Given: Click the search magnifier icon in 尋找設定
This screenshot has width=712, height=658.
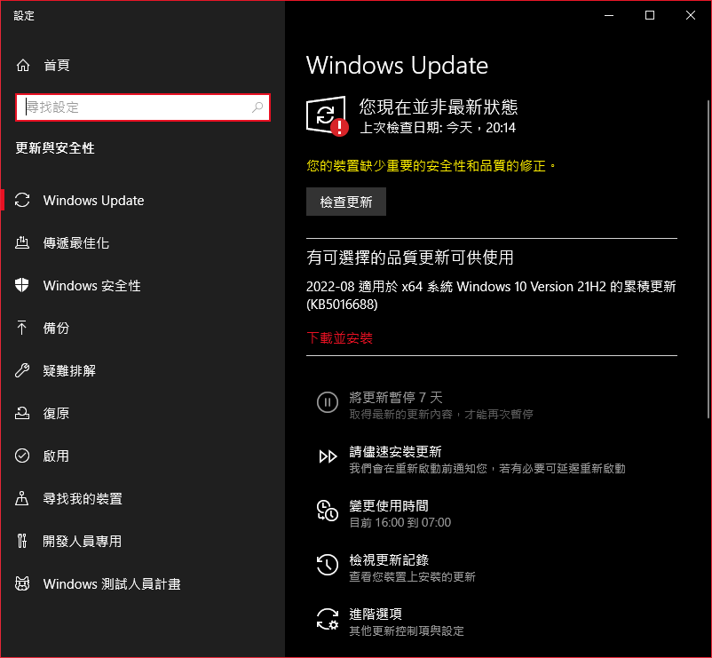Looking at the screenshot, I should (257, 107).
